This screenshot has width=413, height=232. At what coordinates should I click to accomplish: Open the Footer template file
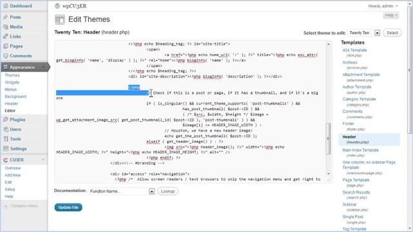(x=348, y=124)
